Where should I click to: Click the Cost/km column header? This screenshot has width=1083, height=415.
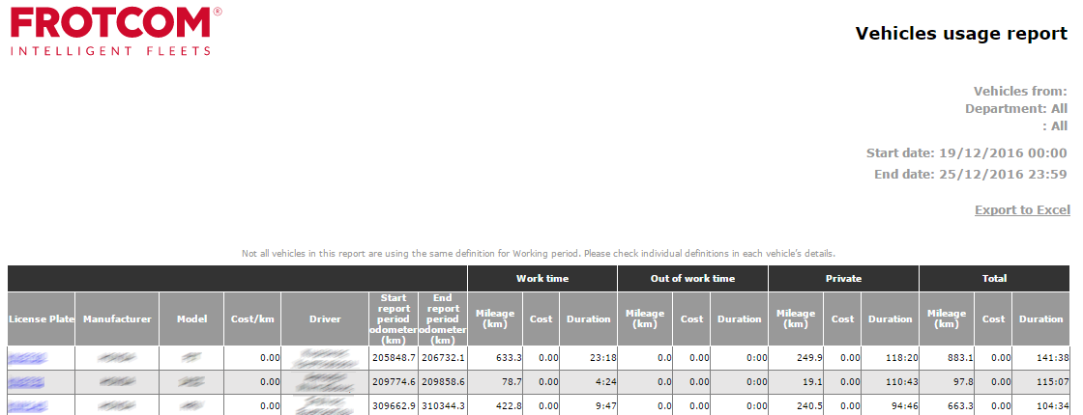click(x=252, y=318)
